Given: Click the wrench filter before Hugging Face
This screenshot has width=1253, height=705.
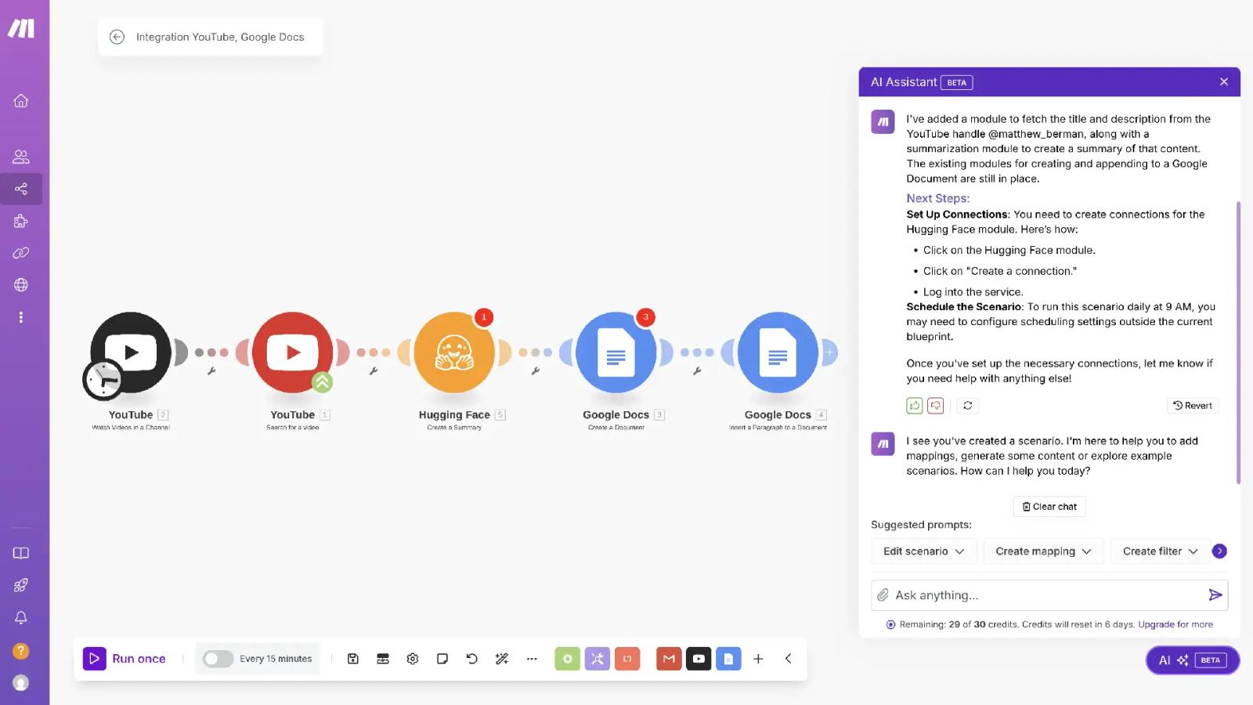Looking at the screenshot, I should point(374,371).
